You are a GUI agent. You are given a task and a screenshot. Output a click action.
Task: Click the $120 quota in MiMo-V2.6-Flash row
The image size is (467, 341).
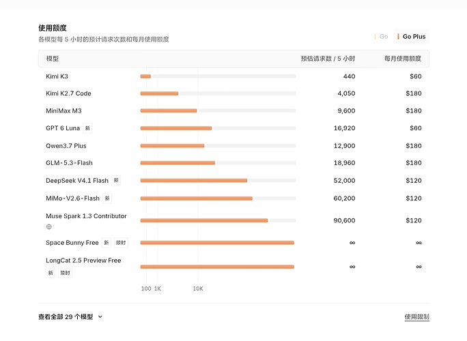414,198
